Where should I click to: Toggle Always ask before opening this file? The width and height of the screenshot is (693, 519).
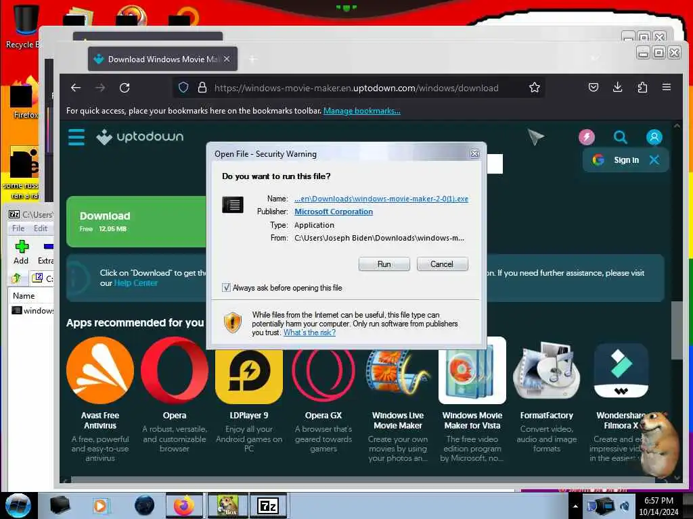(x=226, y=288)
